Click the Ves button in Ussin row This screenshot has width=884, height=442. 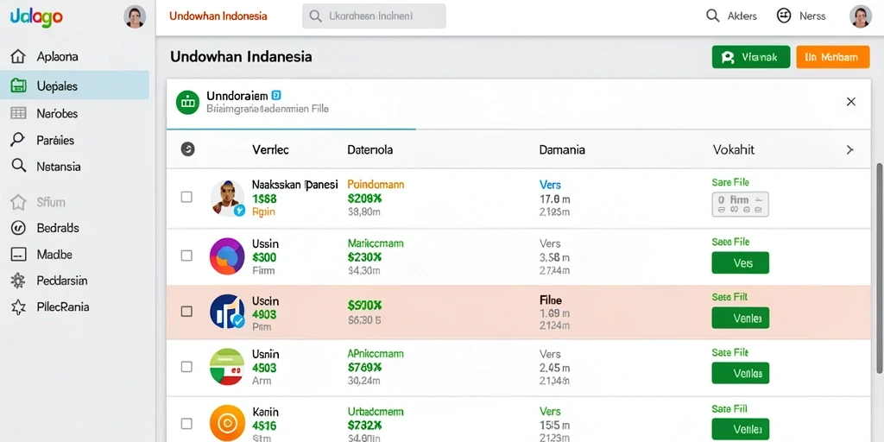coord(740,262)
